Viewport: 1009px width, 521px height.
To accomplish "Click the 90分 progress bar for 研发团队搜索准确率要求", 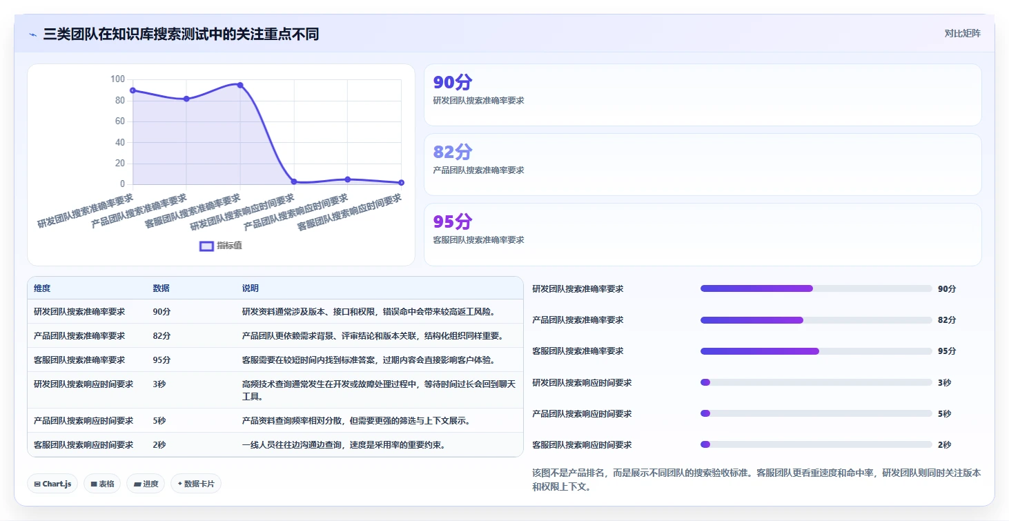I will 816,288.
